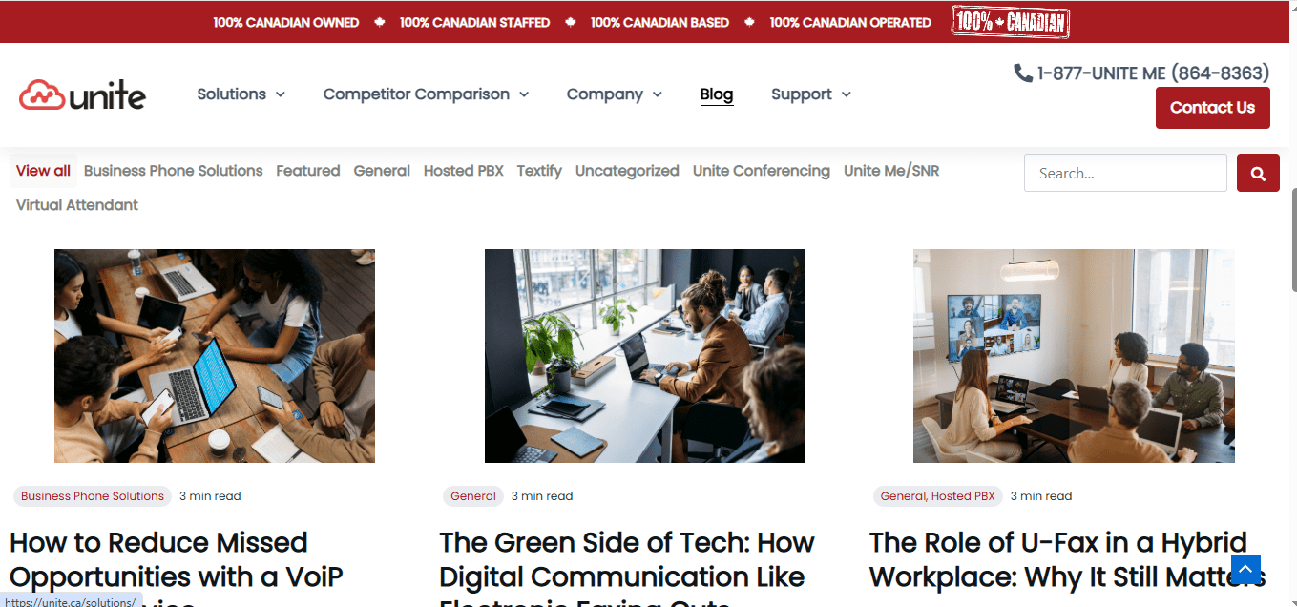Click the General tag on Green Side article
1297x607 pixels.
coord(473,496)
